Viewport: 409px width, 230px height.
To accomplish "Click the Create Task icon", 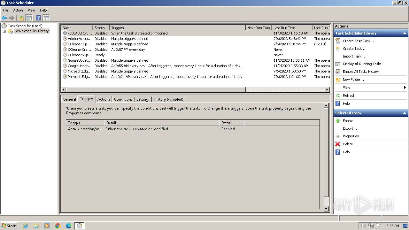I will pos(338,49).
